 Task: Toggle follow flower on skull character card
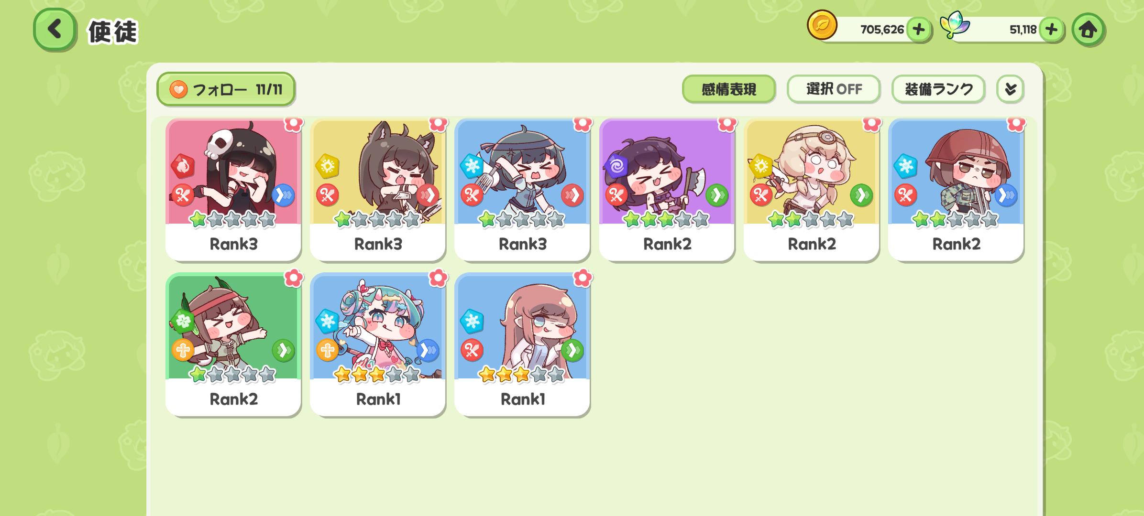[x=293, y=124]
